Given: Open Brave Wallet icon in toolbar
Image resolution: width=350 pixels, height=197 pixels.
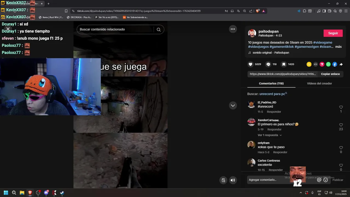Looking at the screenshot, I should [329, 11].
